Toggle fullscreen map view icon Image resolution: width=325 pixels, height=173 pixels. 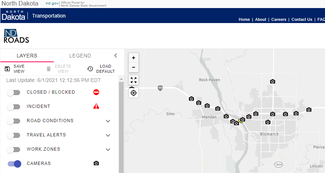pyautogui.click(x=134, y=80)
